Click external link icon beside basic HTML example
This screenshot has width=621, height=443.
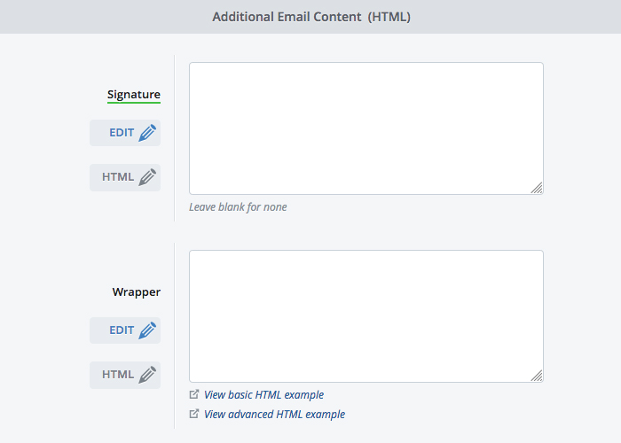(194, 394)
